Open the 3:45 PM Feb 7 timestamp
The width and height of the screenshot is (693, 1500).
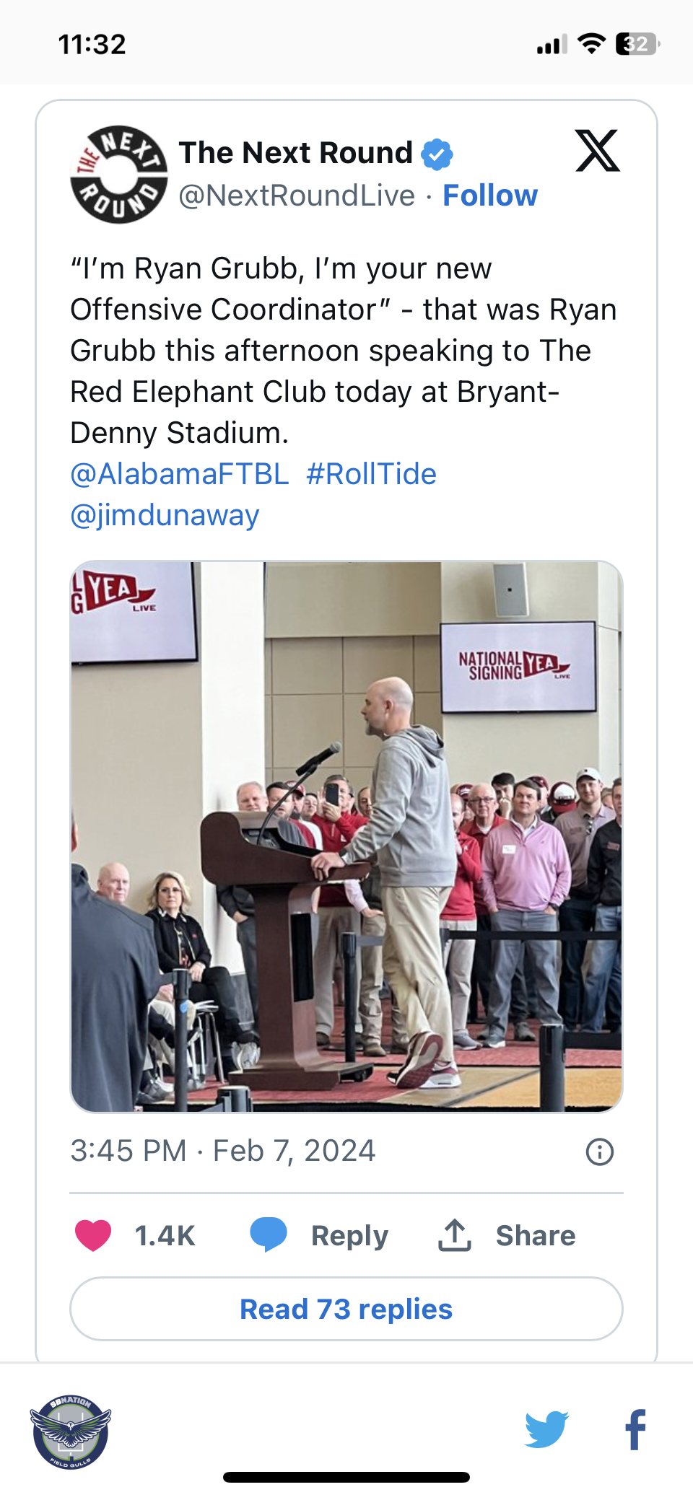tap(223, 1151)
